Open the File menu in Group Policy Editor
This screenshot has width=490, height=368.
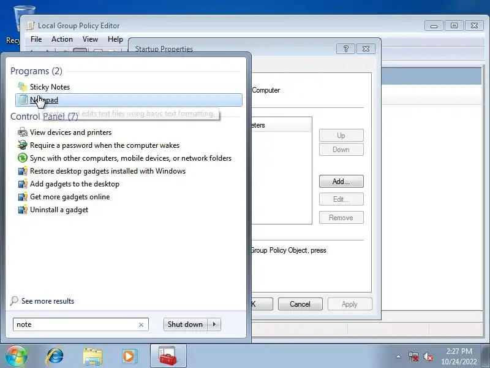(x=36, y=39)
